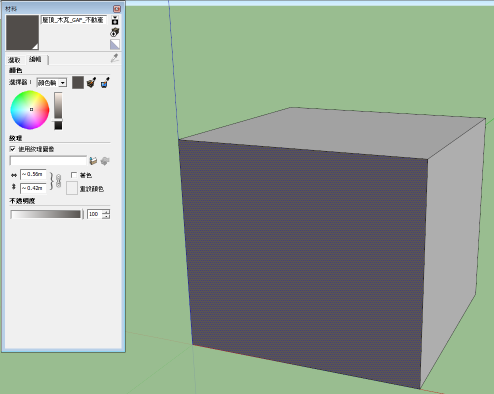
Task: Close the 材料 panel
Action: coord(117,9)
